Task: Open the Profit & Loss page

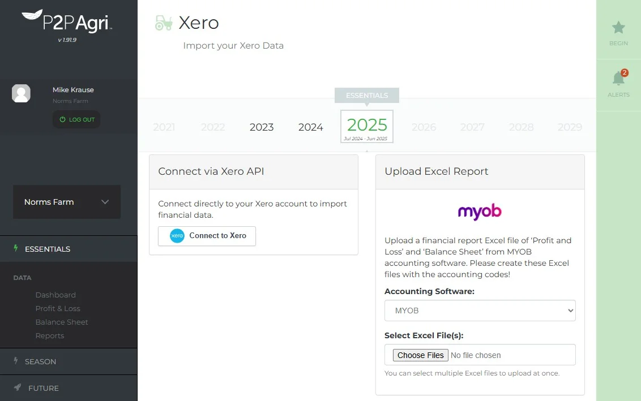Action: (59, 308)
